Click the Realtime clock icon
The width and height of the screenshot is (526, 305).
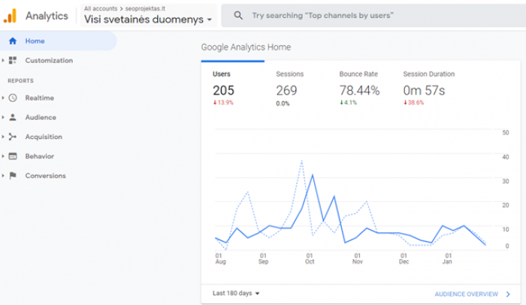point(13,98)
